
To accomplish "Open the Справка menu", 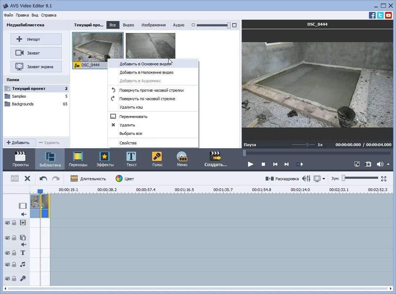I will tap(49, 15).
